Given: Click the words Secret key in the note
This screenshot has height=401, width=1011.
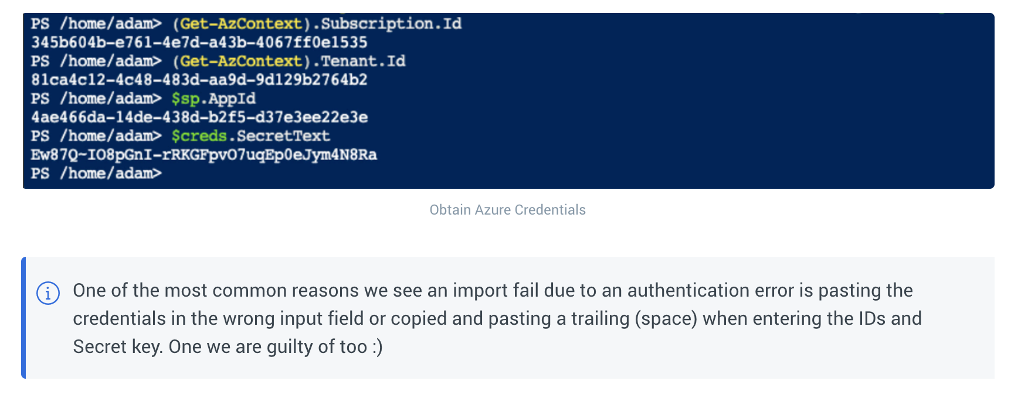Looking at the screenshot, I should coord(117,346).
